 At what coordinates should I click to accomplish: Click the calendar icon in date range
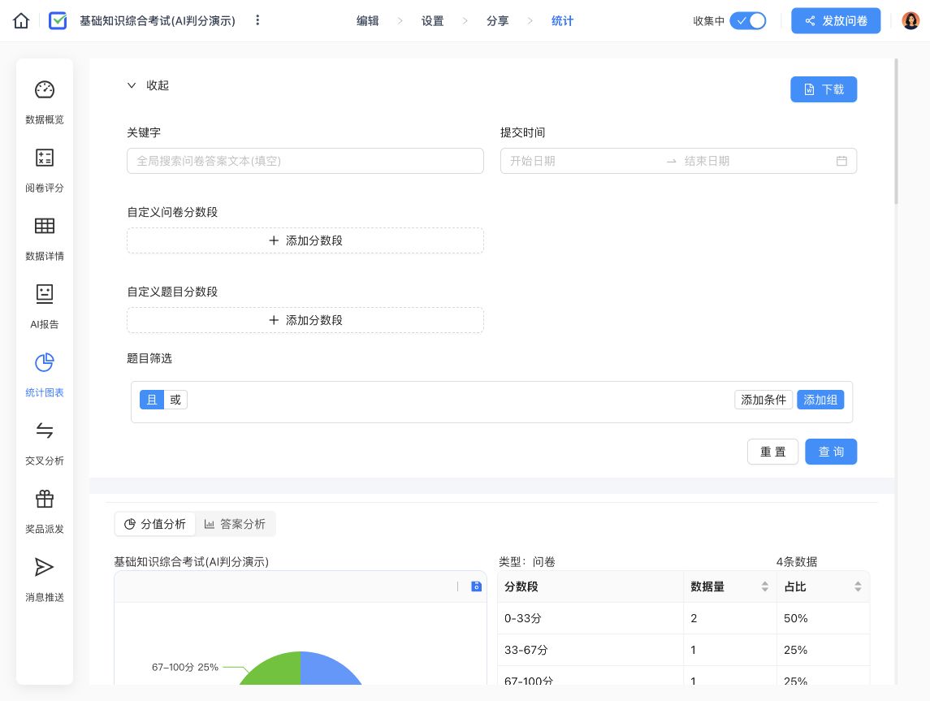click(841, 161)
